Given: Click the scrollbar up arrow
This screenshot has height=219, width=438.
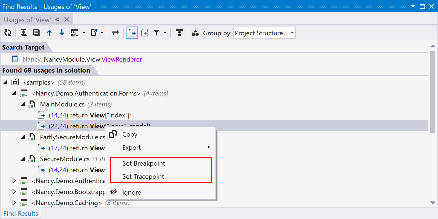Looking at the screenshot, I should (433, 46).
